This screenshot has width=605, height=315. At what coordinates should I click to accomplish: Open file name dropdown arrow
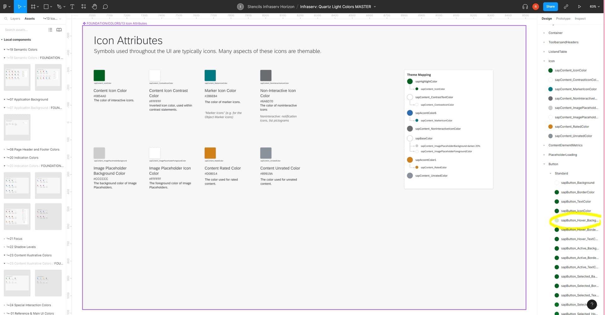[375, 7]
